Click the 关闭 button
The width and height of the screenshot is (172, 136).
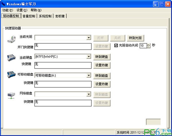tap(118, 38)
